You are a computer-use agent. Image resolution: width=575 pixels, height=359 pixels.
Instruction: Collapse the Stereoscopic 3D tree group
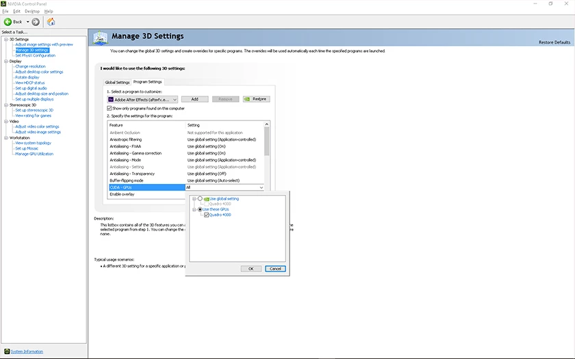[x=6, y=105]
